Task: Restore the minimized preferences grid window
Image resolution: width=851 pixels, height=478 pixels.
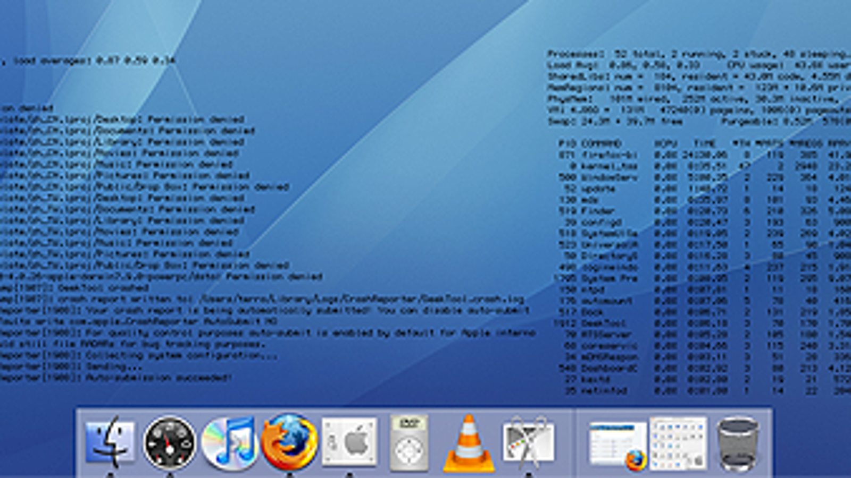Action: (678, 443)
